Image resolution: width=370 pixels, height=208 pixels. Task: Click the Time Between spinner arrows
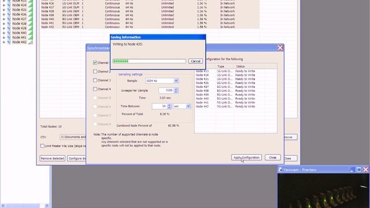169,106
